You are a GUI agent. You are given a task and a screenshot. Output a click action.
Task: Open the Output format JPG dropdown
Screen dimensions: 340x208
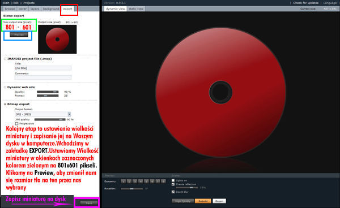[x=42, y=114]
